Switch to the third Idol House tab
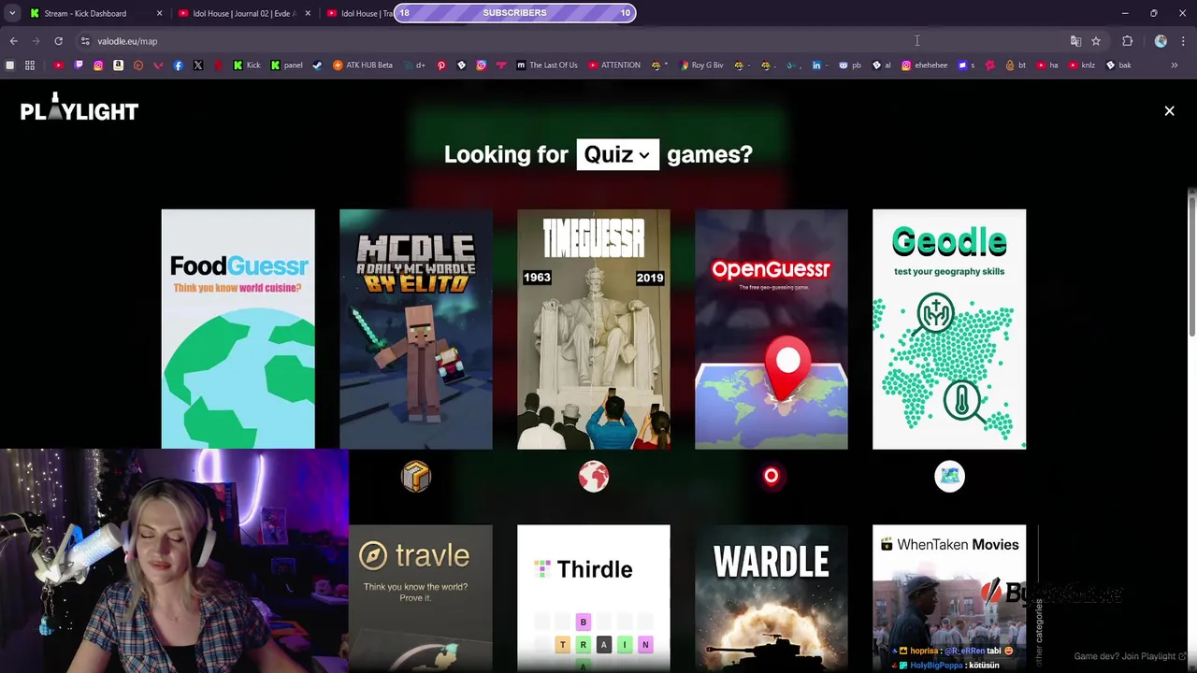Image resolution: width=1197 pixels, height=673 pixels. 360,13
